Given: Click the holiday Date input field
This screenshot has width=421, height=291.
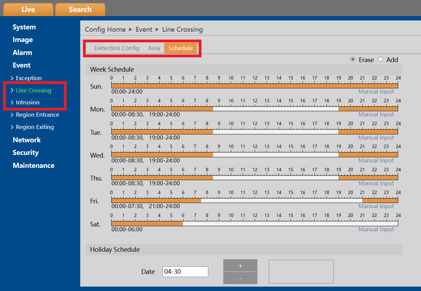Looking at the screenshot, I should pyautogui.click(x=185, y=272).
